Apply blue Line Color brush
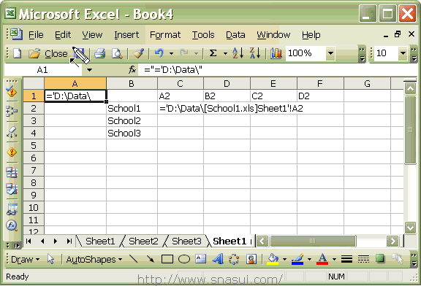The width and height of the screenshot is (421, 286). [297, 259]
